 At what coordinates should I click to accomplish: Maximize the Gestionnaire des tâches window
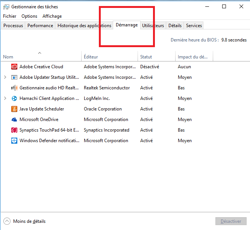(224, 6)
